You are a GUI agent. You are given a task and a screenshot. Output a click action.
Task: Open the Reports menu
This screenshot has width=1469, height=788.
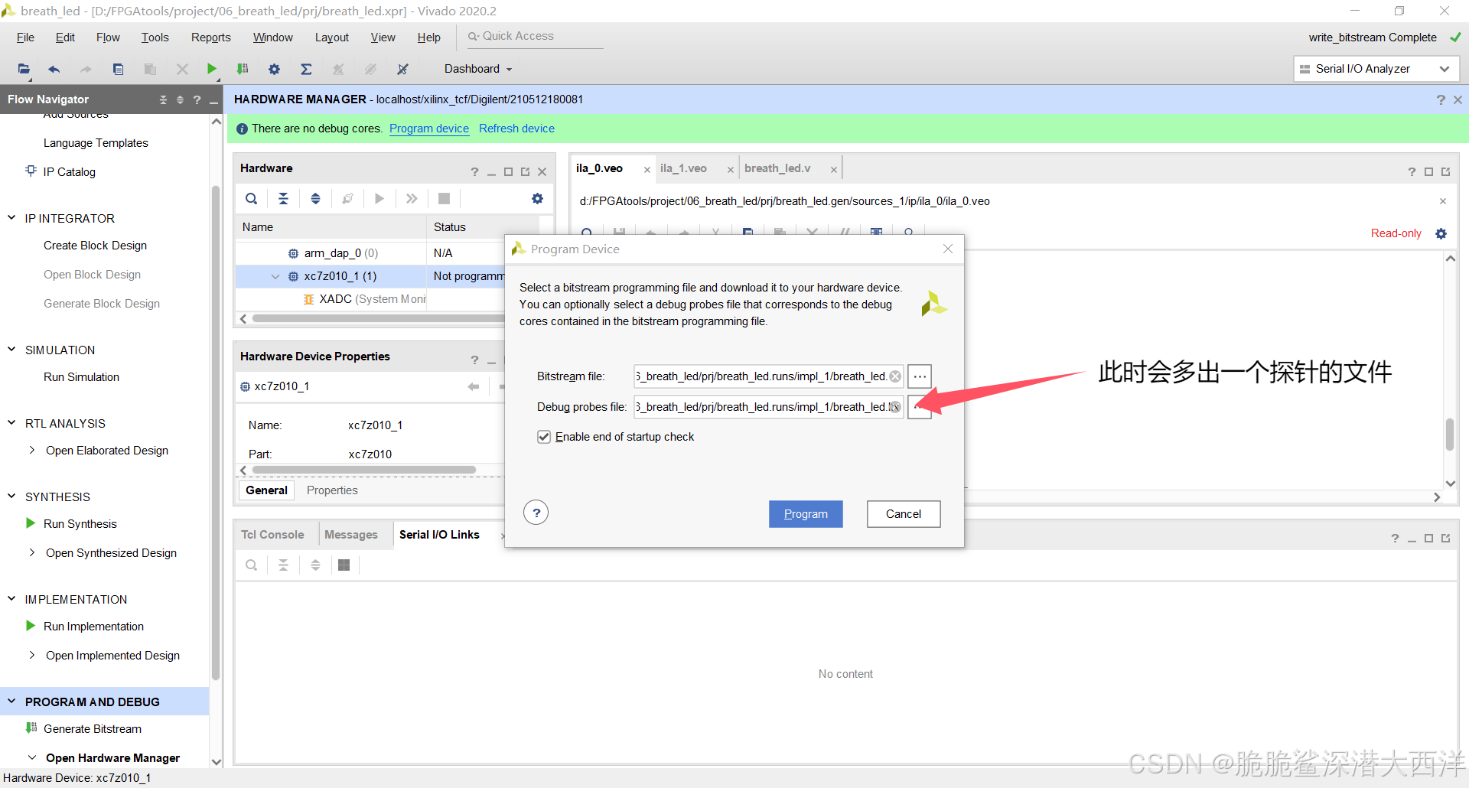click(211, 37)
